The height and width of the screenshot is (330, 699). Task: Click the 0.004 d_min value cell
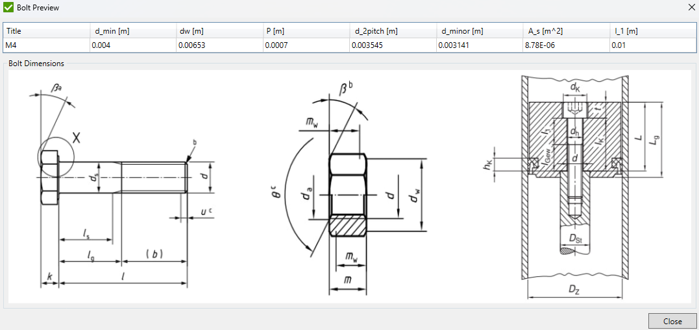132,45
